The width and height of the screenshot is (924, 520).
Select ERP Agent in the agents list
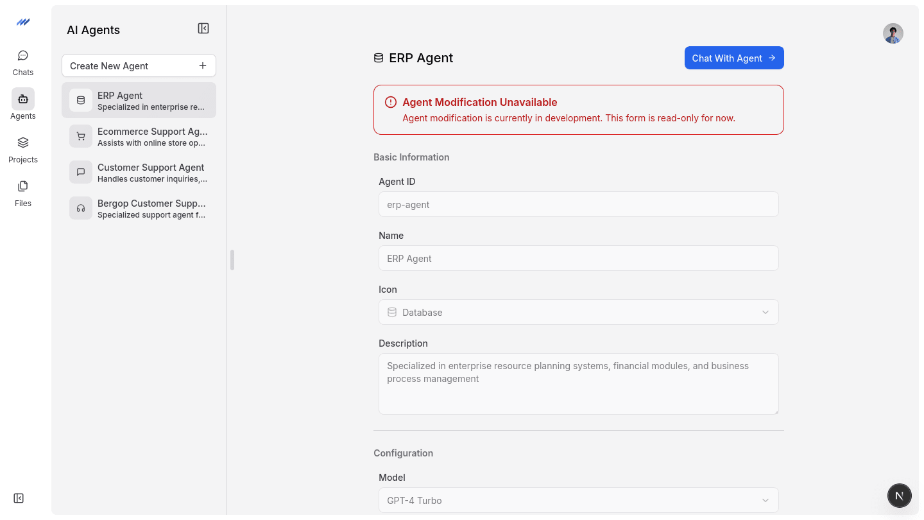(x=139, y=100)
